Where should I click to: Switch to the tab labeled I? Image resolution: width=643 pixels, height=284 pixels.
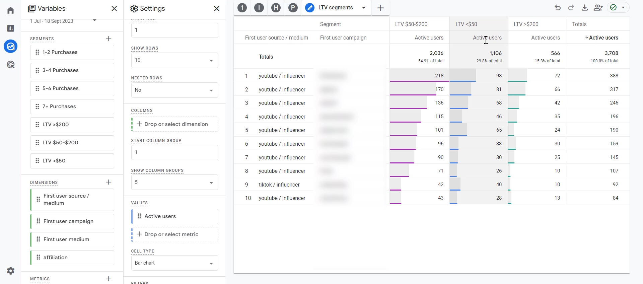(x=259, y=8)
